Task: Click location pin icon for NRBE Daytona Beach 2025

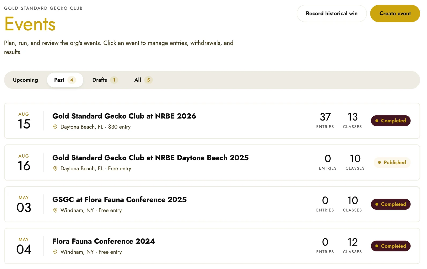Action: [x=55, y=168]
